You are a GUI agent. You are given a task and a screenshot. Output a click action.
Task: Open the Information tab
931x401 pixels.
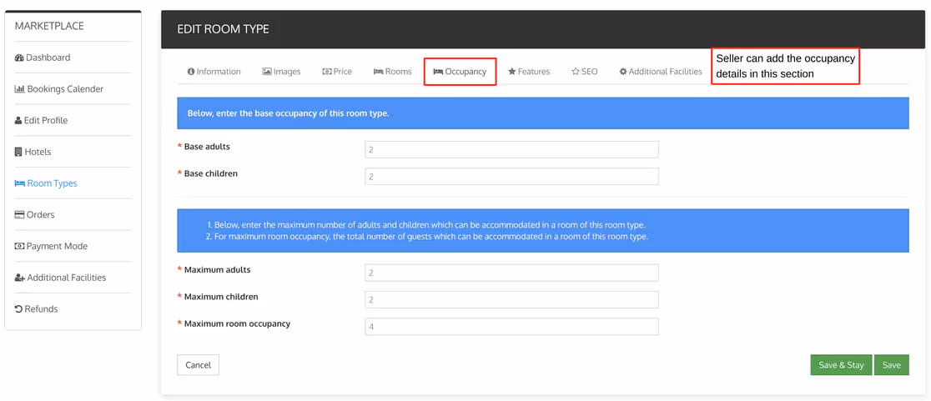click(214, 72)
